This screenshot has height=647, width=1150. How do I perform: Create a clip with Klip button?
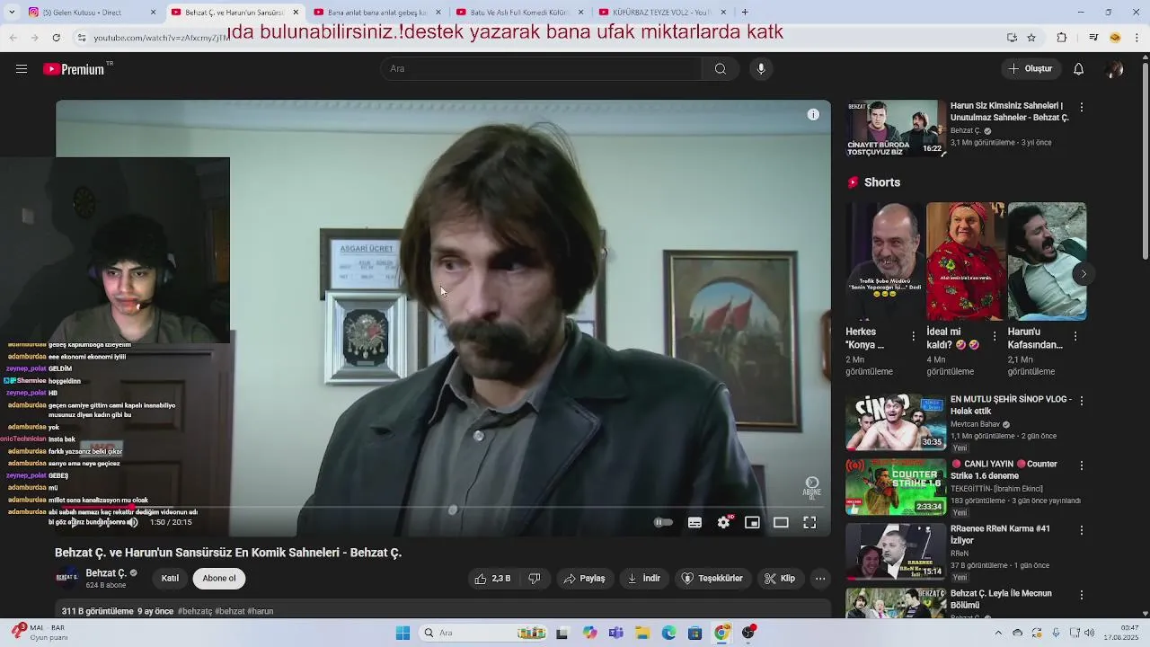click(780, 579)
